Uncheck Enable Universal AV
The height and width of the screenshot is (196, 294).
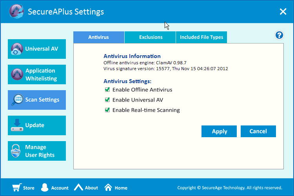107,100
